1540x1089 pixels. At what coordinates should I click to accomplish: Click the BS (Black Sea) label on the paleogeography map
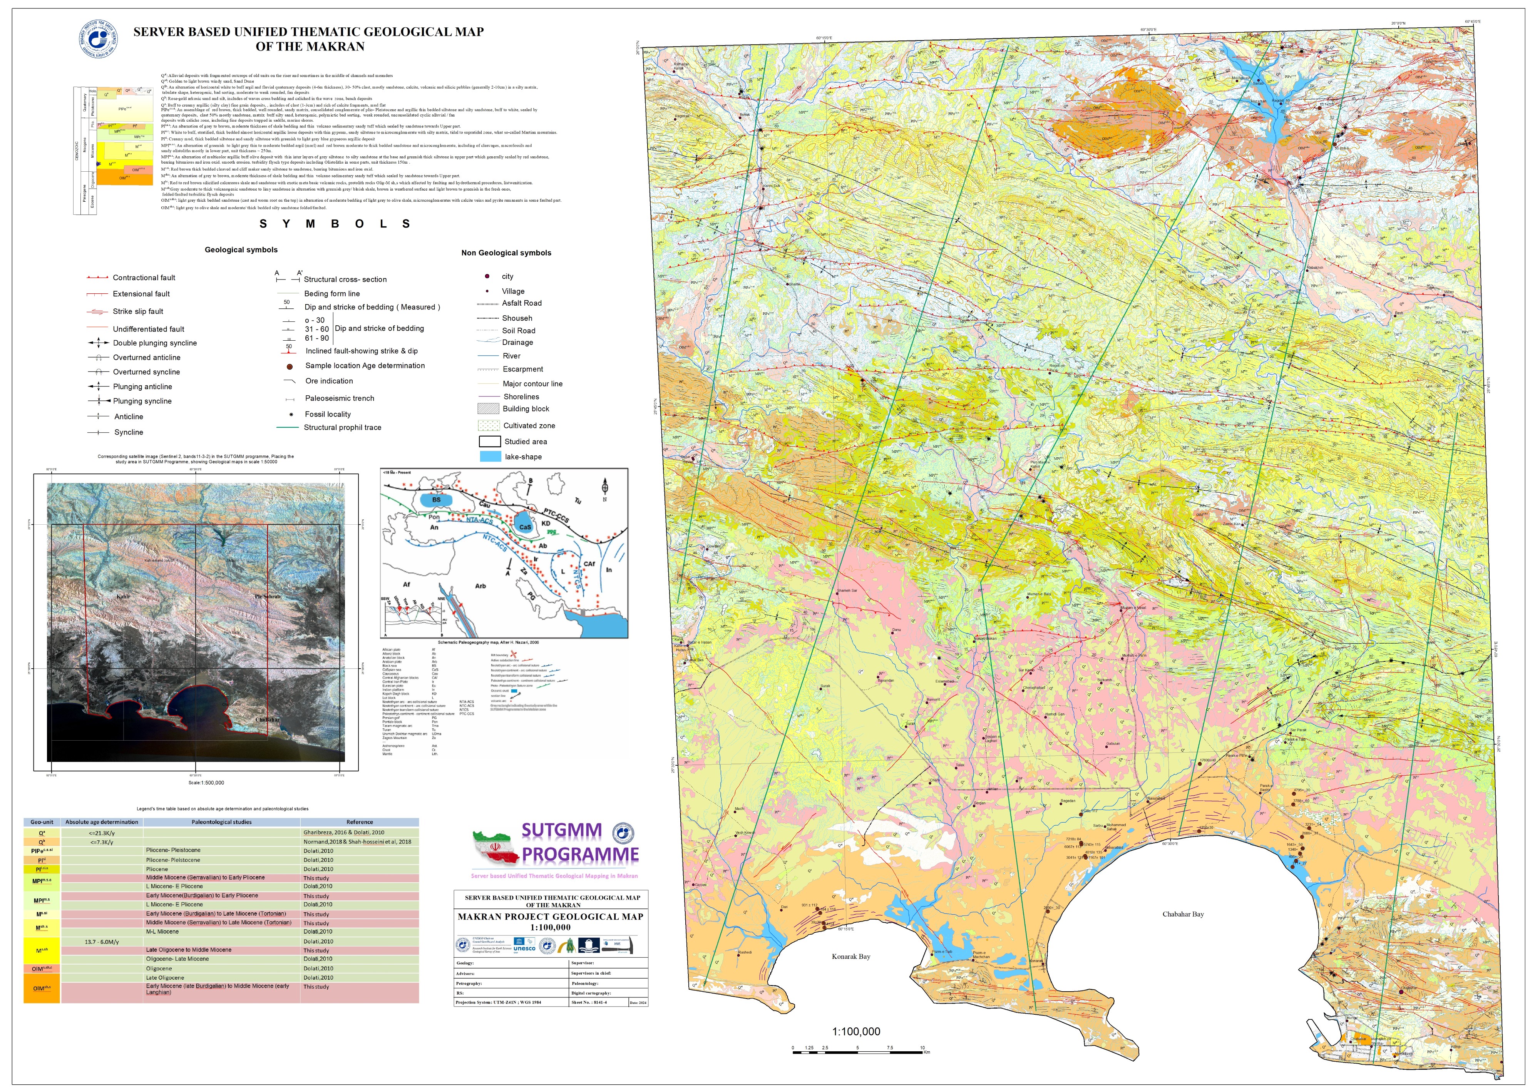tap(436, 500)
